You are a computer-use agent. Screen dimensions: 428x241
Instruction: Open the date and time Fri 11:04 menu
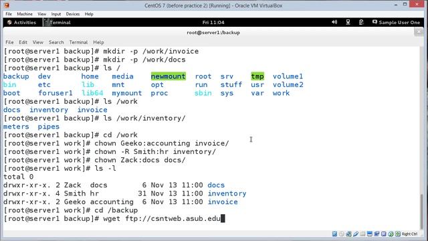[213, 22]
